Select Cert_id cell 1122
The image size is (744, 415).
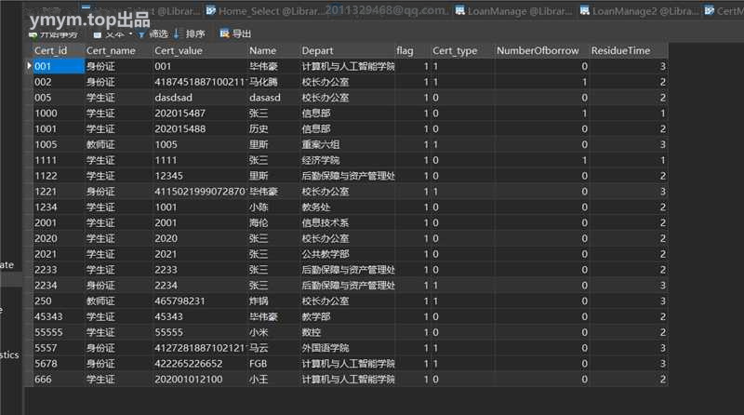click(59, 176)
